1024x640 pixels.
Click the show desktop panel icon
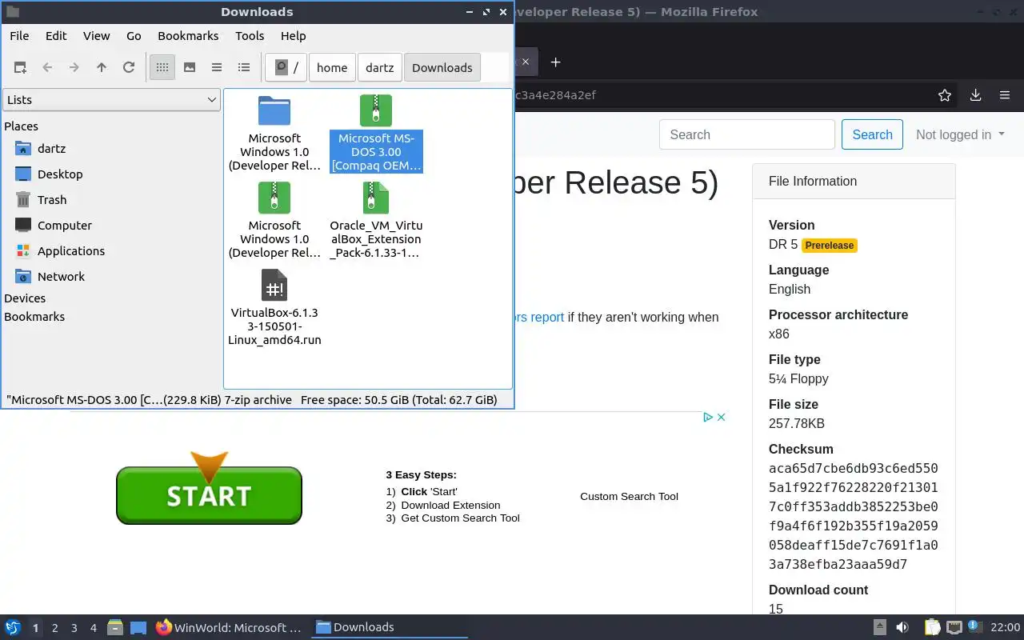coord(138,627)
